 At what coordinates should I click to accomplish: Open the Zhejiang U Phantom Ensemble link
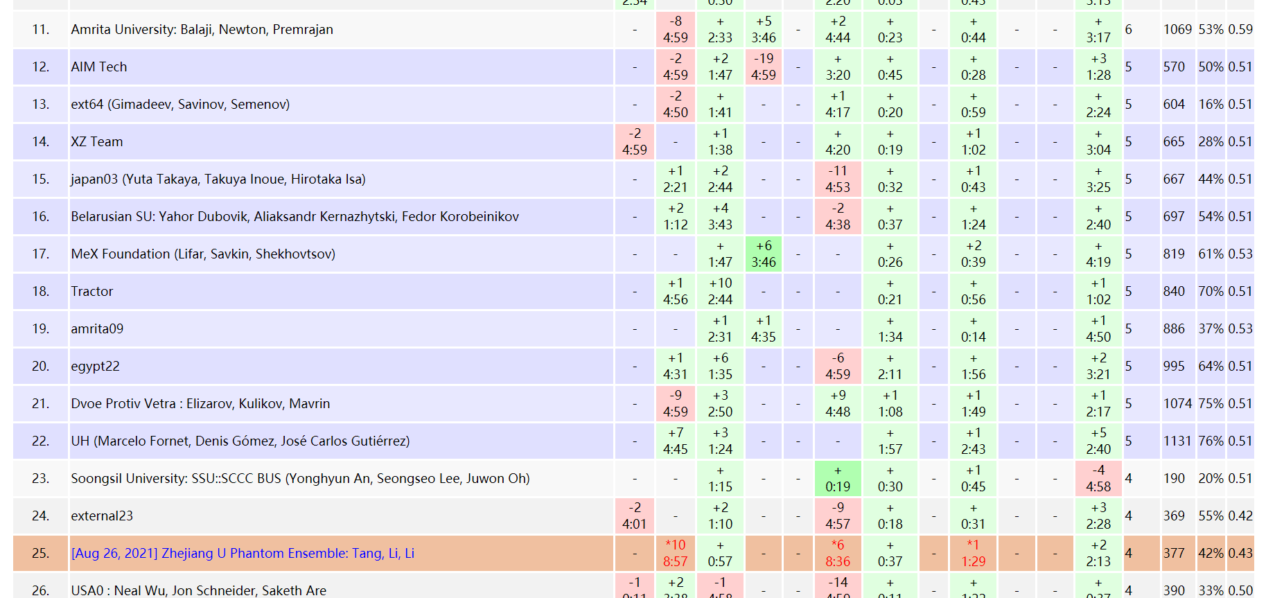(x=243, y=554)
